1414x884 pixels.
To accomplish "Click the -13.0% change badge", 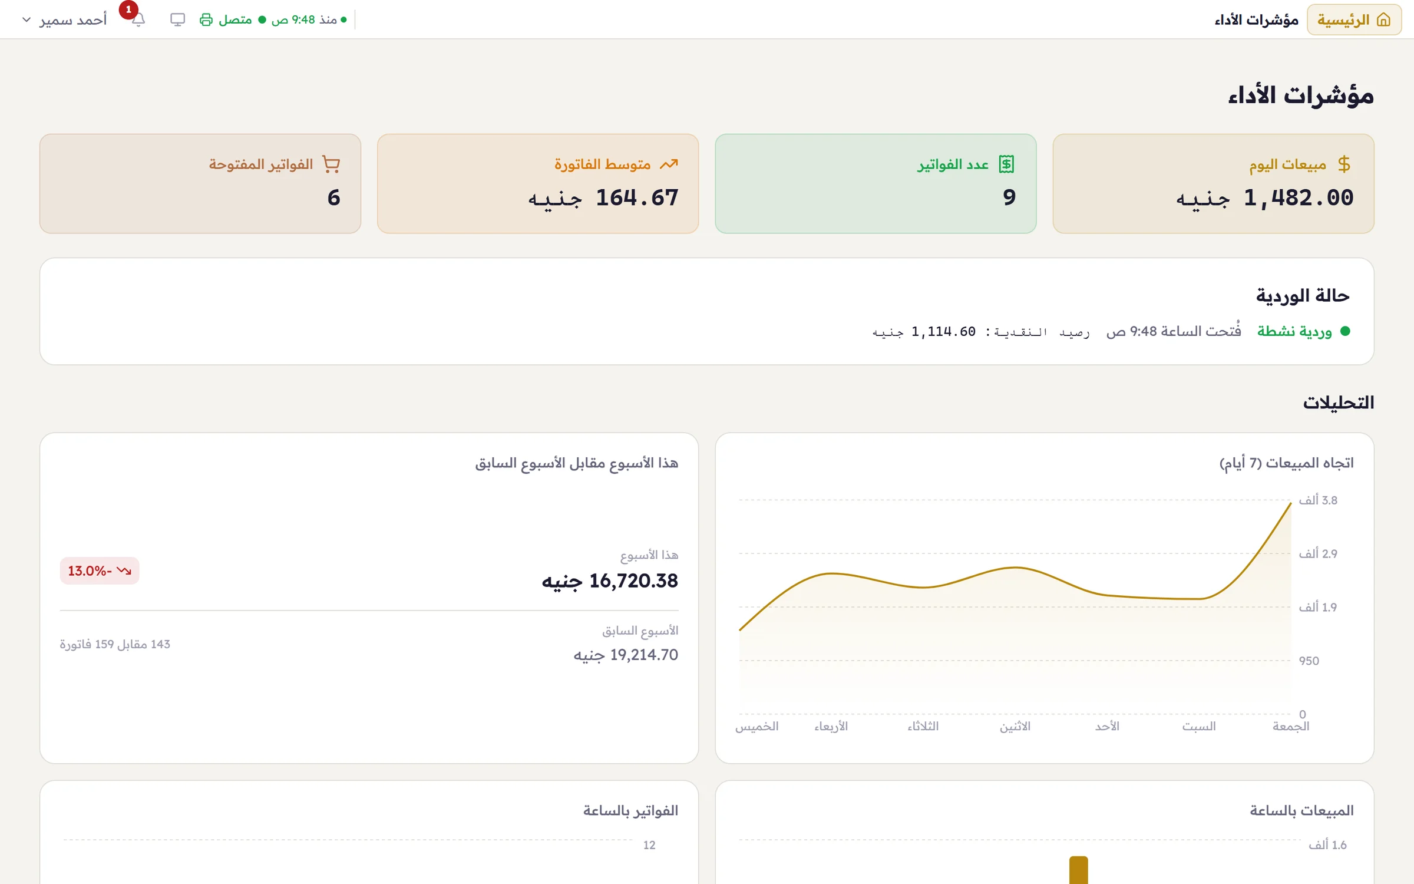I will (x=100, y=570).
